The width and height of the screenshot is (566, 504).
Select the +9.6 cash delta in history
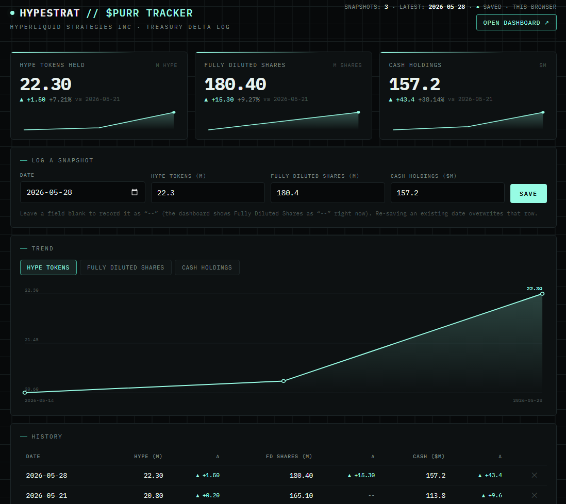point(492,496)
